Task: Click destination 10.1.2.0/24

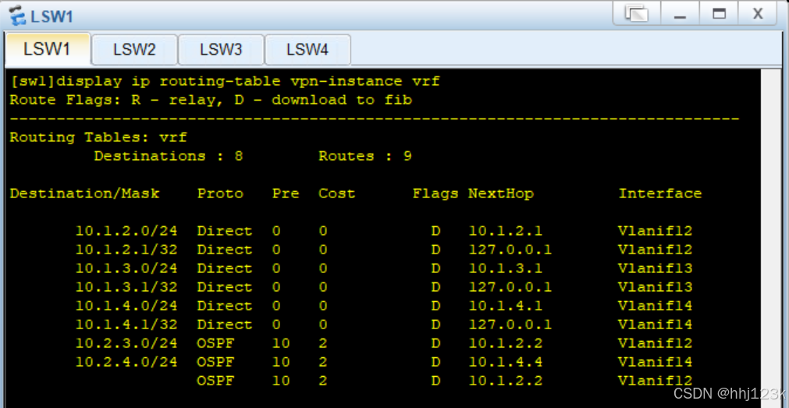Action: [126, 231]
